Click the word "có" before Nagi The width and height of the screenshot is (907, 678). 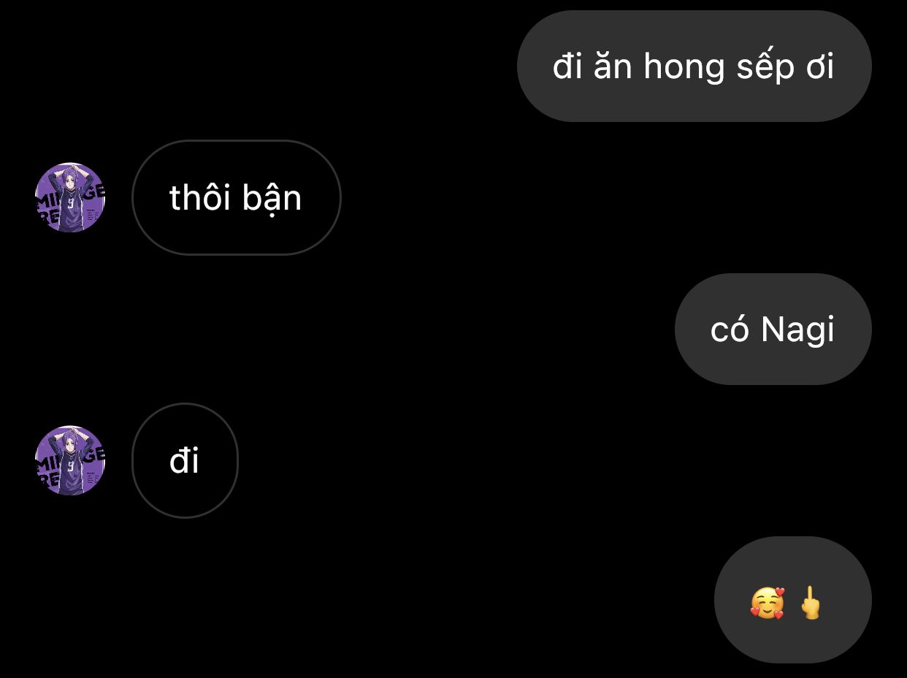coord(730,330)
